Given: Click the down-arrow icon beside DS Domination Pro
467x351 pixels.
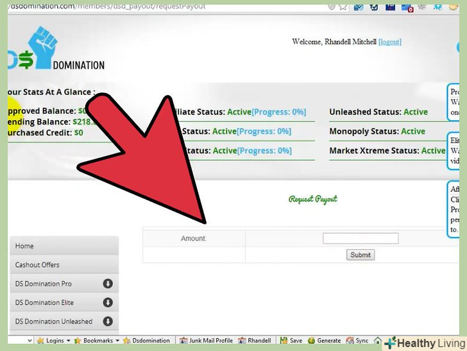Looking at the screenshot, I should point(108,284).
